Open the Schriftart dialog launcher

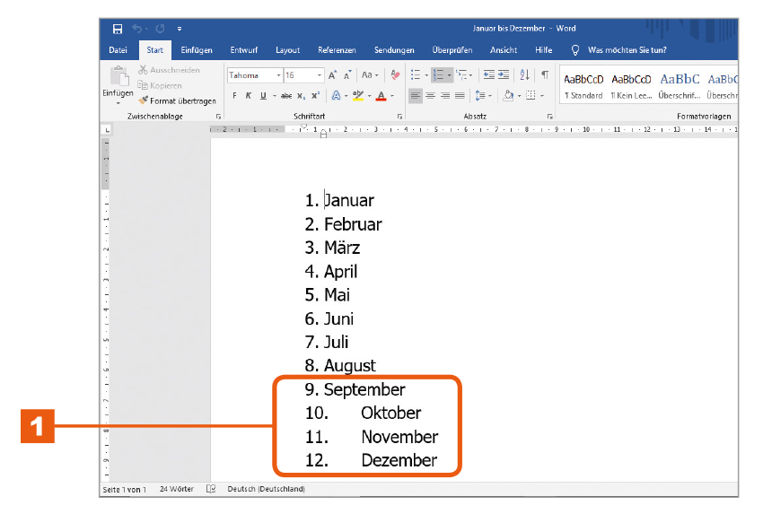pyautogui.click(x=399, y=117)
